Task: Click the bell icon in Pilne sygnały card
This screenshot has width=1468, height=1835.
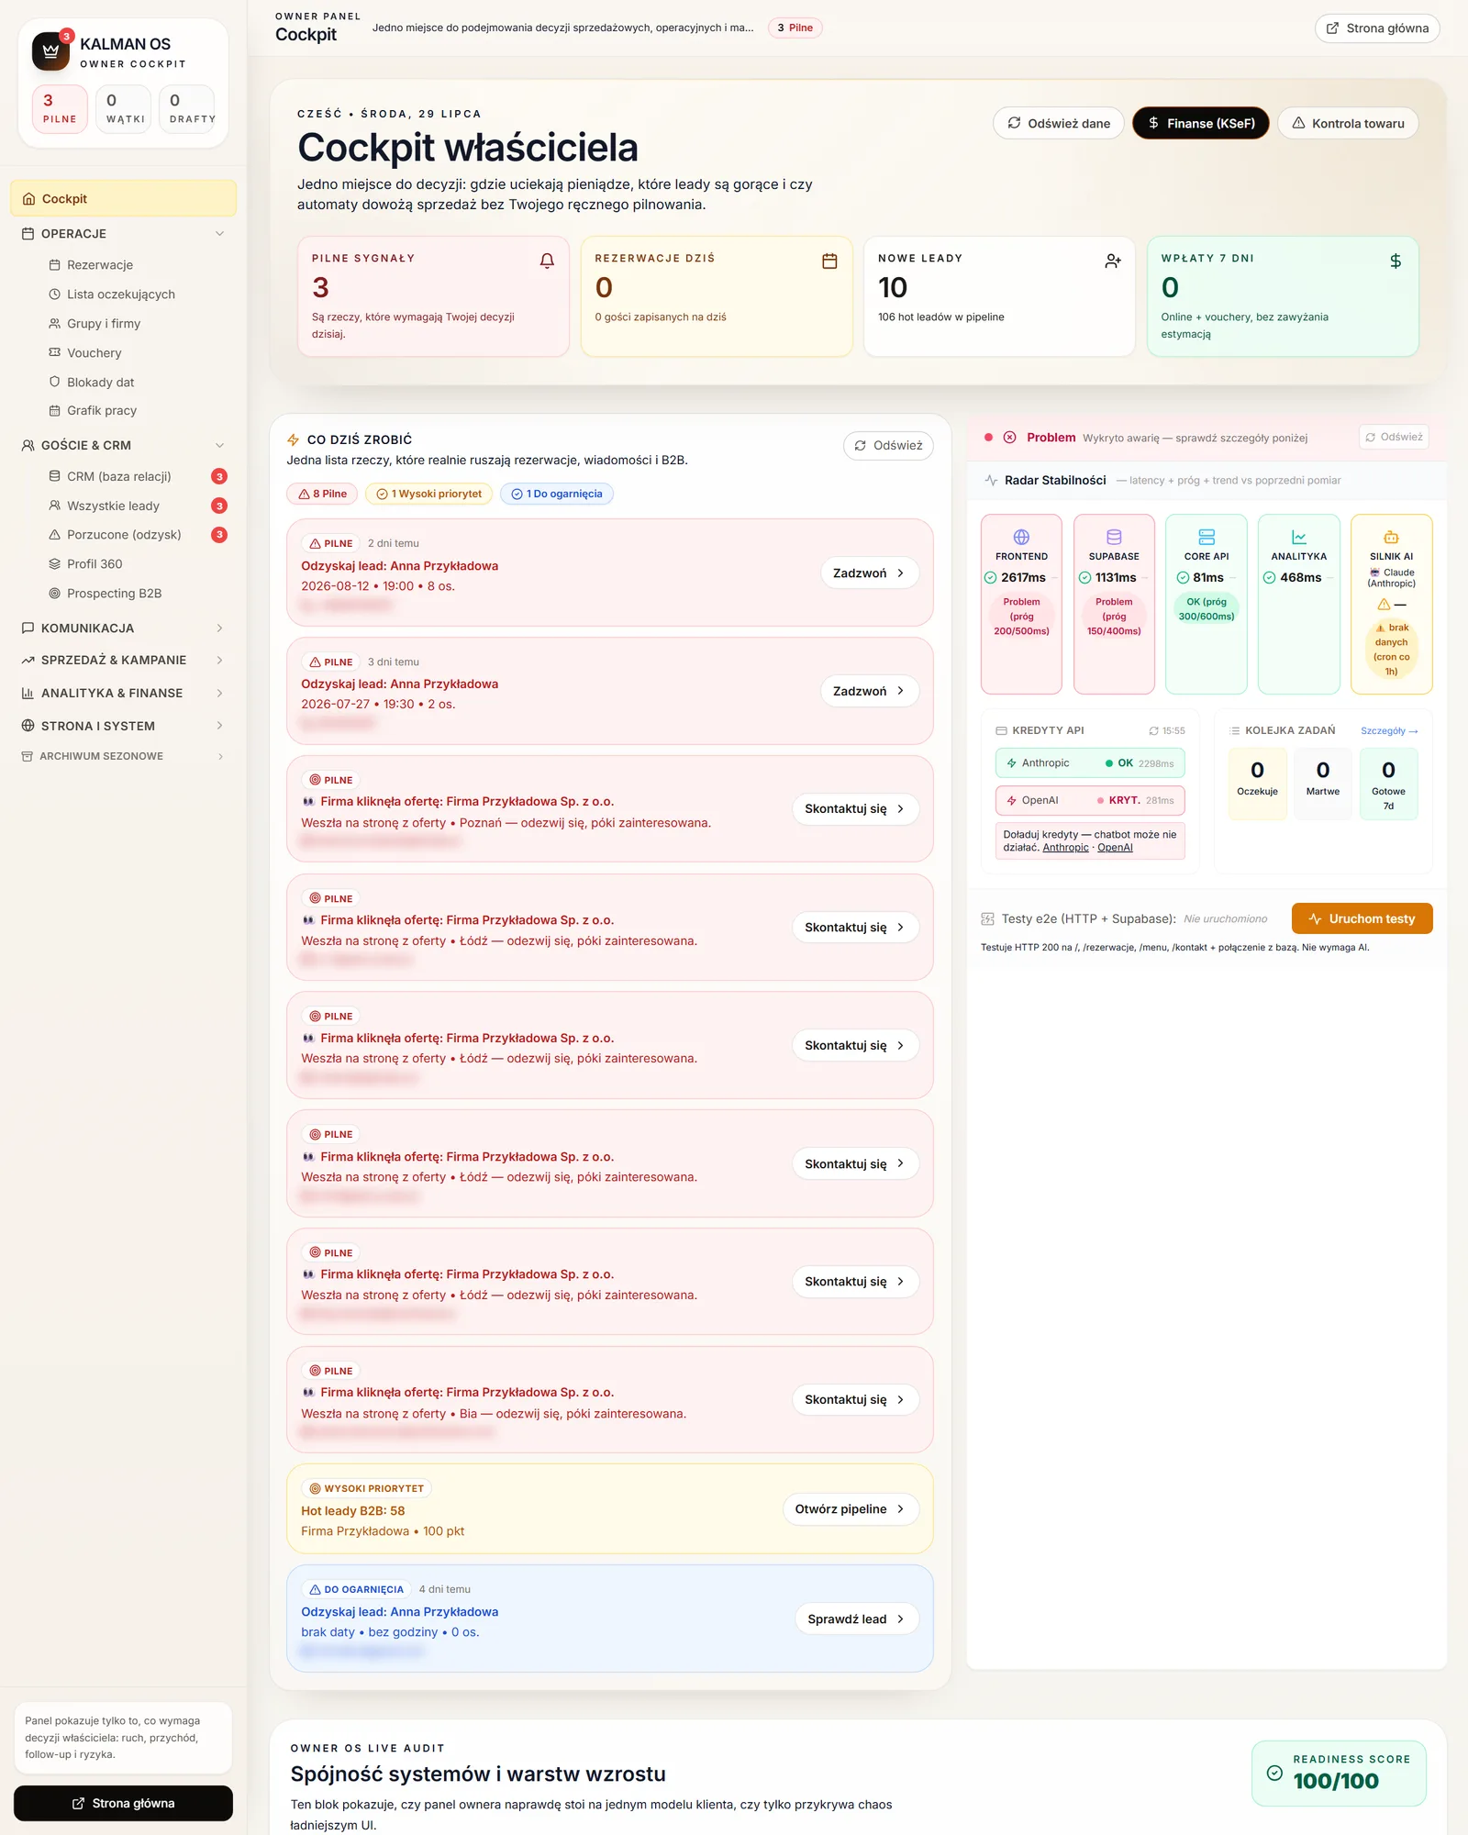Action: (x=547, y=261)
